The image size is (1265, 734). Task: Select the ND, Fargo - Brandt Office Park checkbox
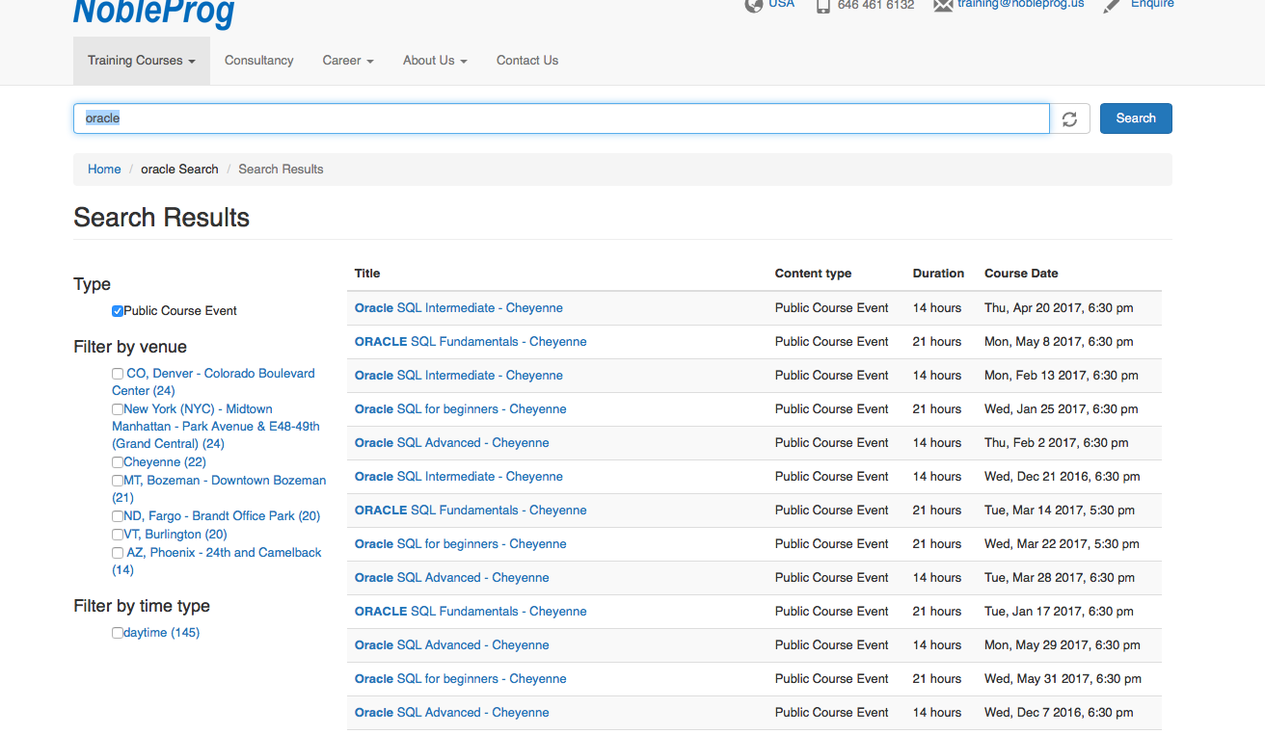118,516
